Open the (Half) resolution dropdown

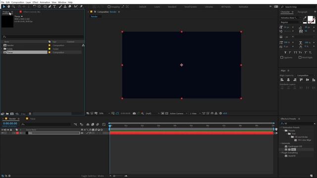[x=153, y=113]
